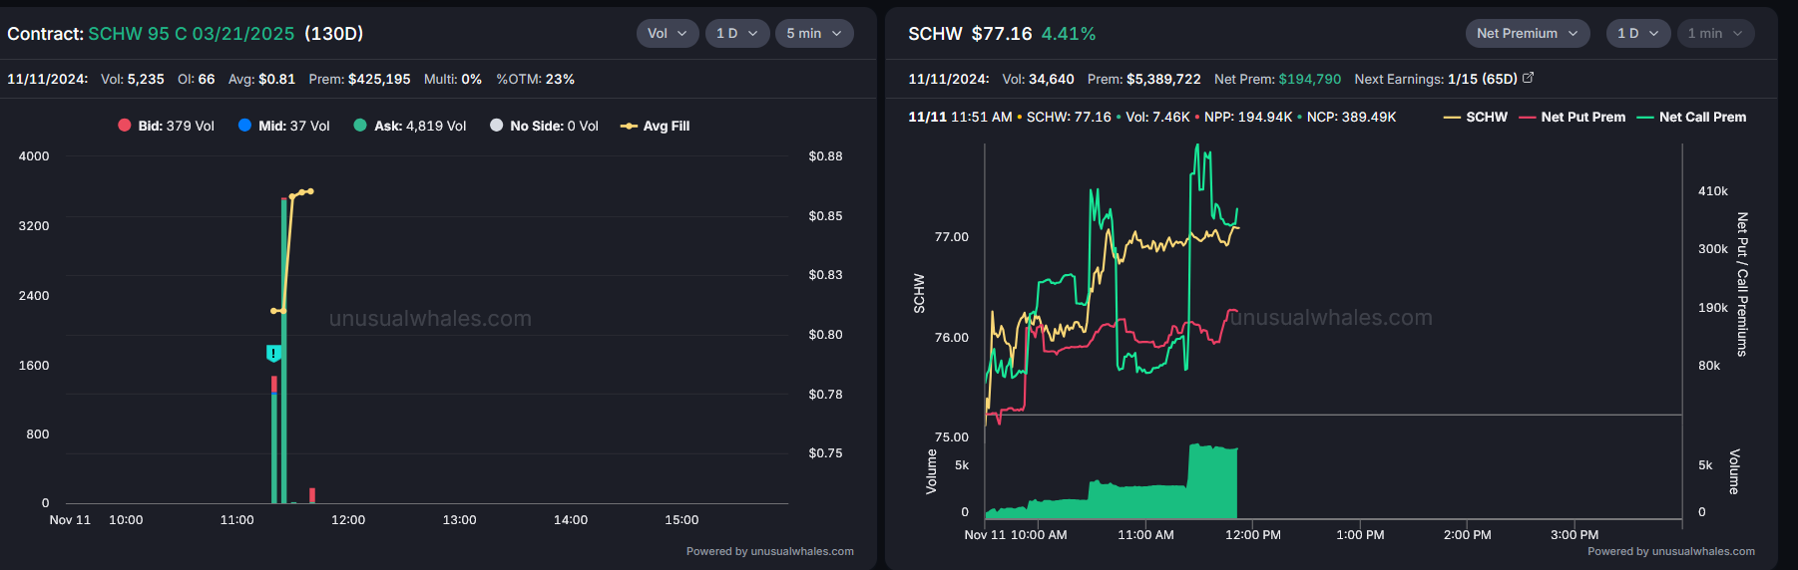The height and width of the screenshot is (570, 1798).
Task: Toggle the Net Put Prem legend series
Action: [x=1573, y=117]
